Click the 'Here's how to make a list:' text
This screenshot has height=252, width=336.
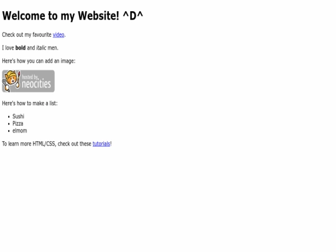30,103
